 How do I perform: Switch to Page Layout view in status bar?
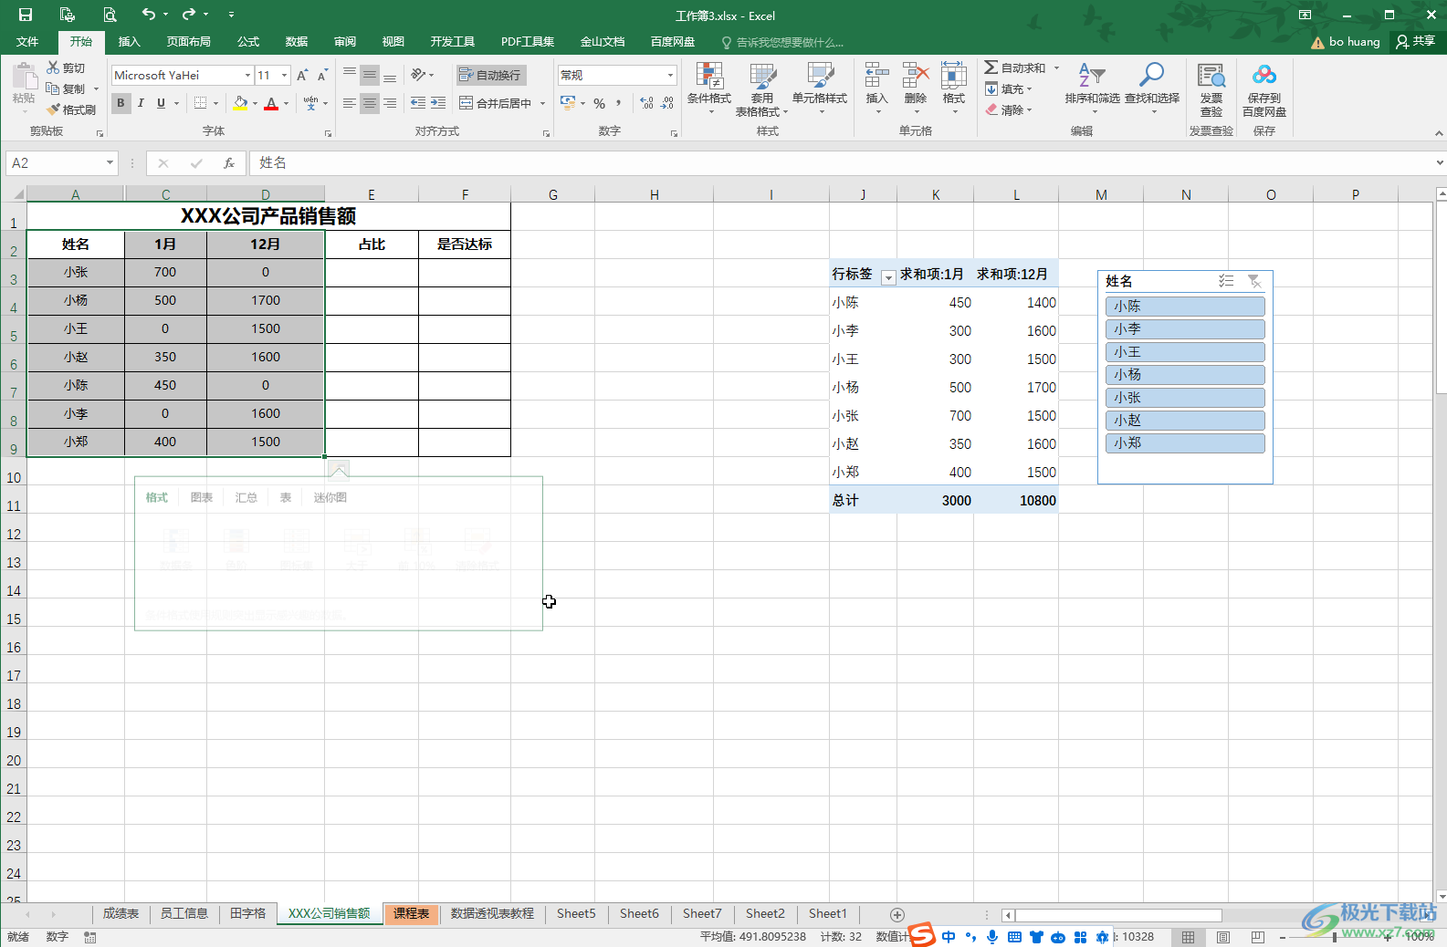tap(1223, 937)
